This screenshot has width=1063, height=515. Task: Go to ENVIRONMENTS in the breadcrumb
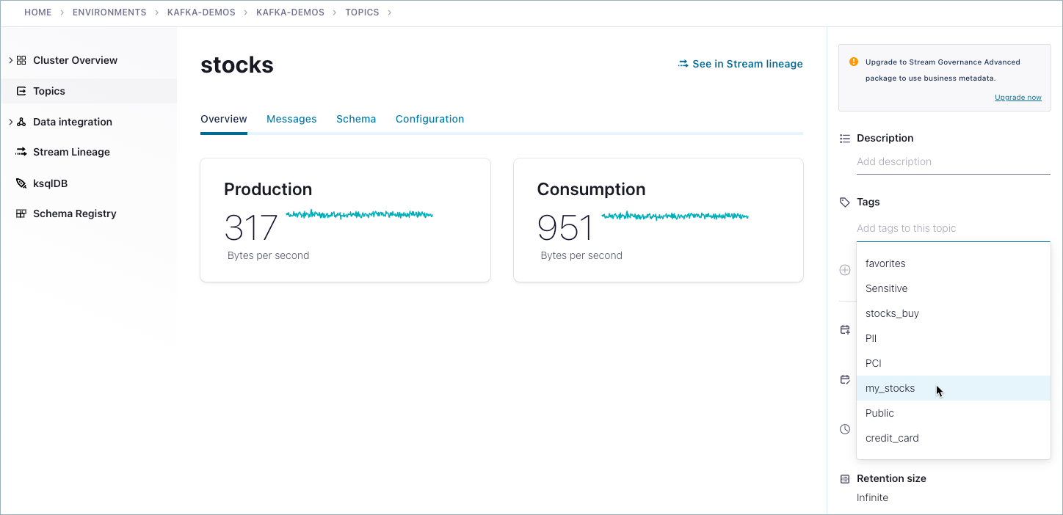click(x=109, y=12)
